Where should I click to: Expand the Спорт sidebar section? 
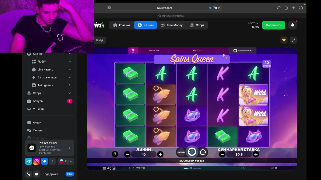click(70, 93)
